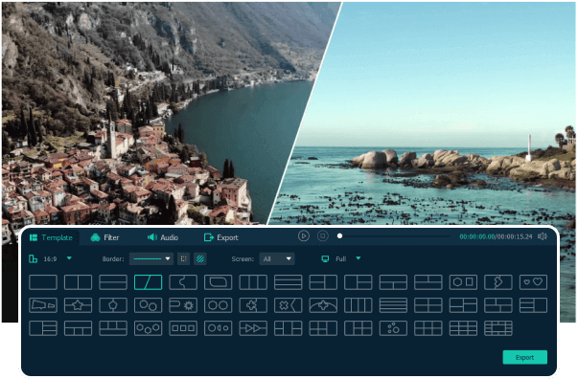
Task: Select the two circles template
Action: tap(218, 305)
